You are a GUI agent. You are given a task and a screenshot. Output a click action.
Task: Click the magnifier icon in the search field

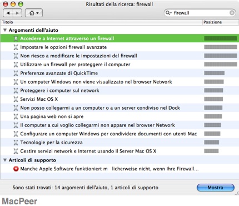tap(168, 13)
